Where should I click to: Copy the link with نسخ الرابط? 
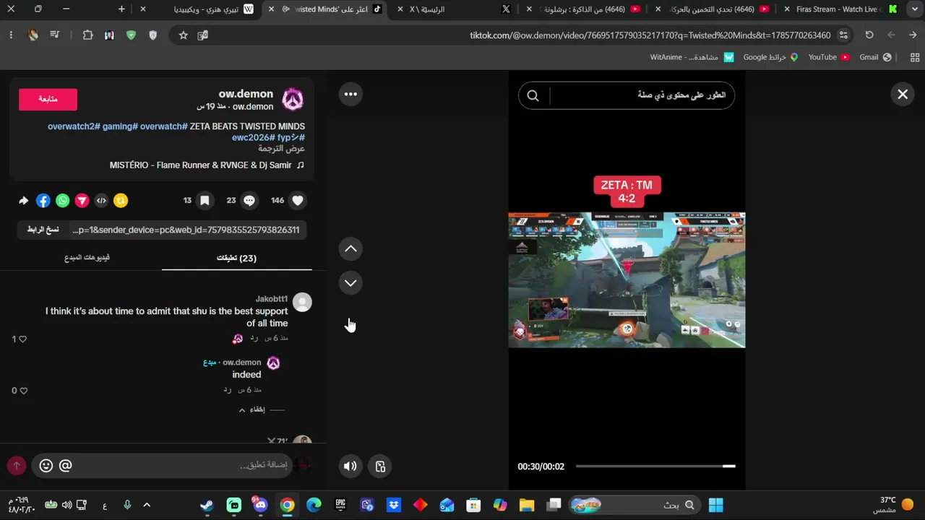pyautogui.click(x=43, y=230)
